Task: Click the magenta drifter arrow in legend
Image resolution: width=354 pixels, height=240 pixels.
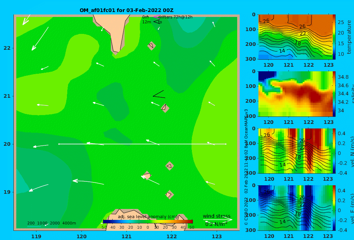Action: (156, 17)
